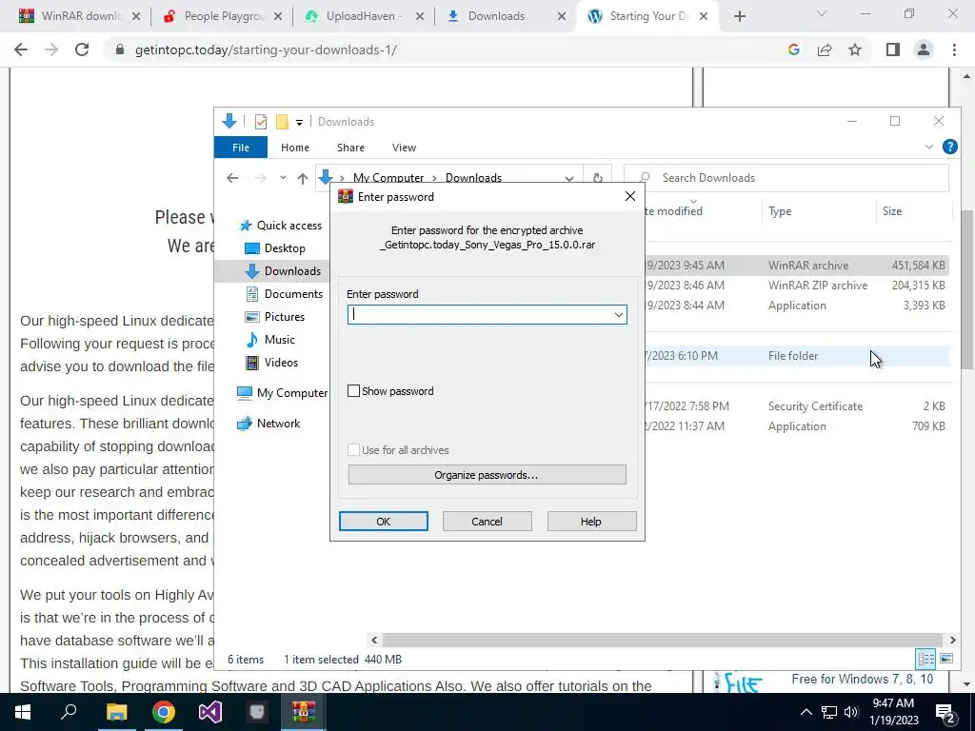Sort by Type column header

[818, 210]
